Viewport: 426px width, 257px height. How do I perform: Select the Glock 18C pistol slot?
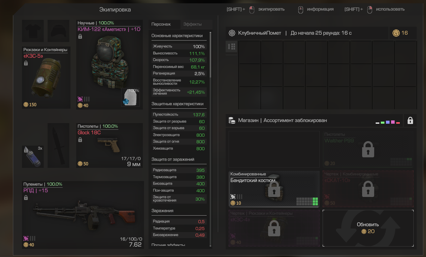point(109,145)
